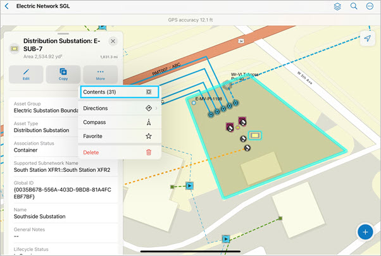Close the Distribution Substation panel

pos(113,41)
